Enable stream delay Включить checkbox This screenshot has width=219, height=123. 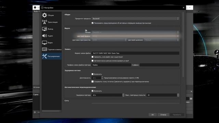92,74
